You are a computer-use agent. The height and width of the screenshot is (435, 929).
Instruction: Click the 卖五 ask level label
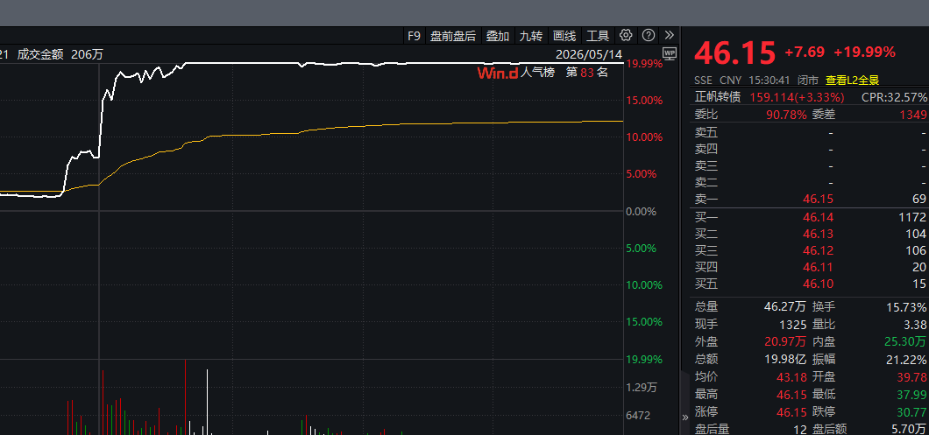pyautogui.click(x=706, y=132)
